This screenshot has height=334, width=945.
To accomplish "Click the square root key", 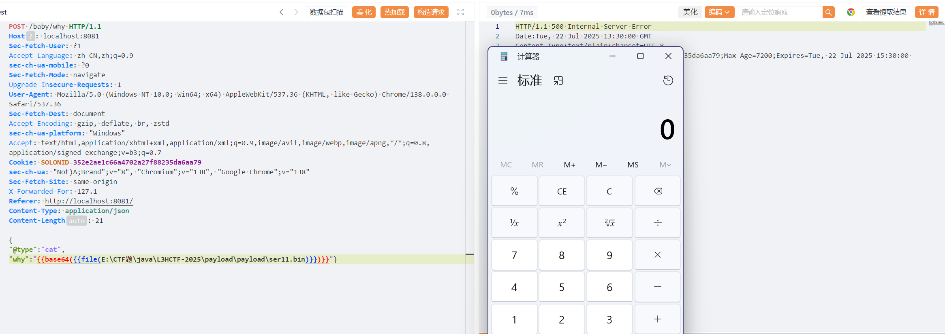I will pyautogui.click(x=609, y=223).
